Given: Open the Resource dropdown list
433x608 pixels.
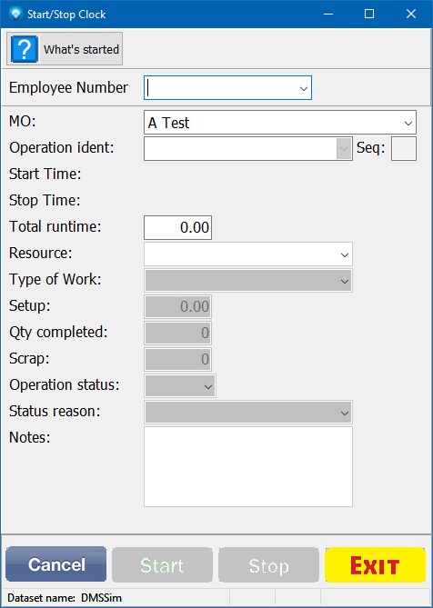Looking at the screenshot, I should (x=344, y=254).
